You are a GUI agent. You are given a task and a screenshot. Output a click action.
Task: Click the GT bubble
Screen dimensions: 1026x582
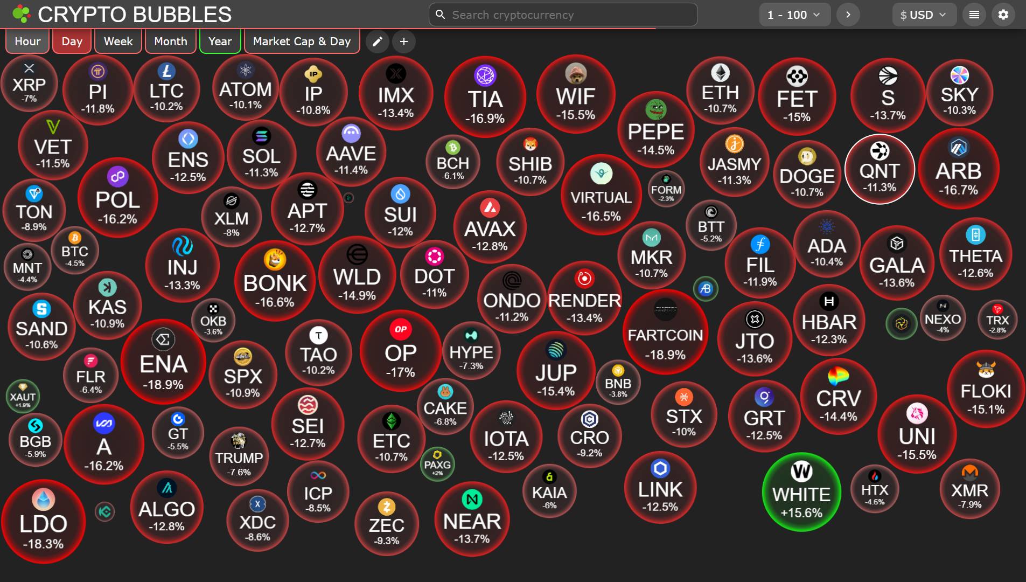click(178, 433)
